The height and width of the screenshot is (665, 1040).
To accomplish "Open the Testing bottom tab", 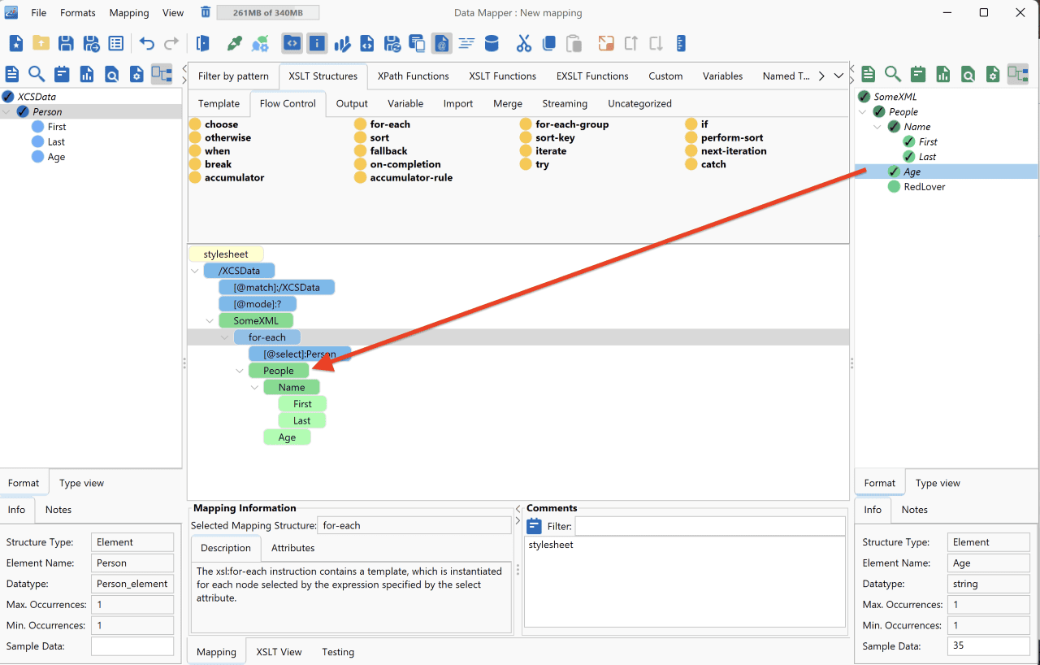I will (338, 652).
